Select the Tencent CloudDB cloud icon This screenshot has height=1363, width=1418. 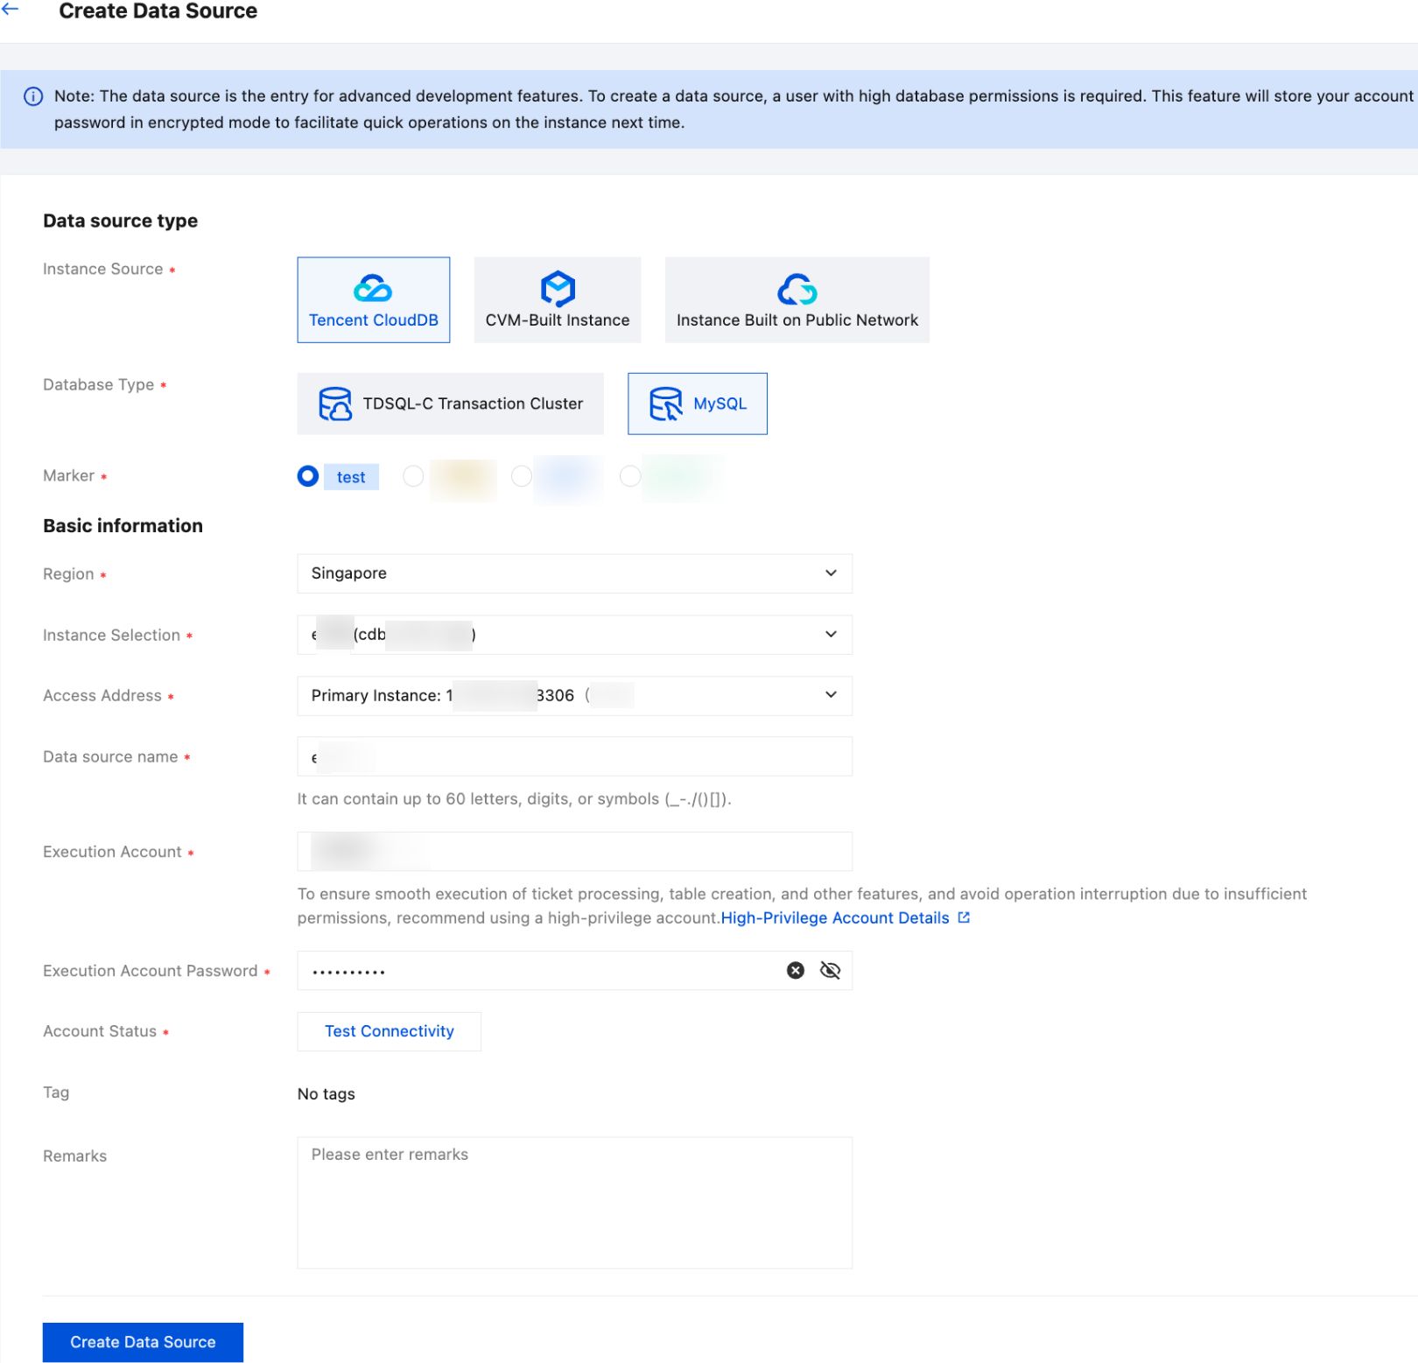click(x=373, y=288)
